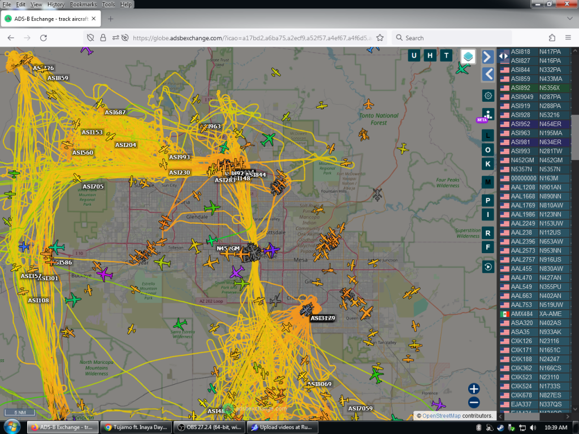Image resolution: width=579 pixels, height=434 pixels.
Task: Click in the browser Search field
Action: [452, 38]
